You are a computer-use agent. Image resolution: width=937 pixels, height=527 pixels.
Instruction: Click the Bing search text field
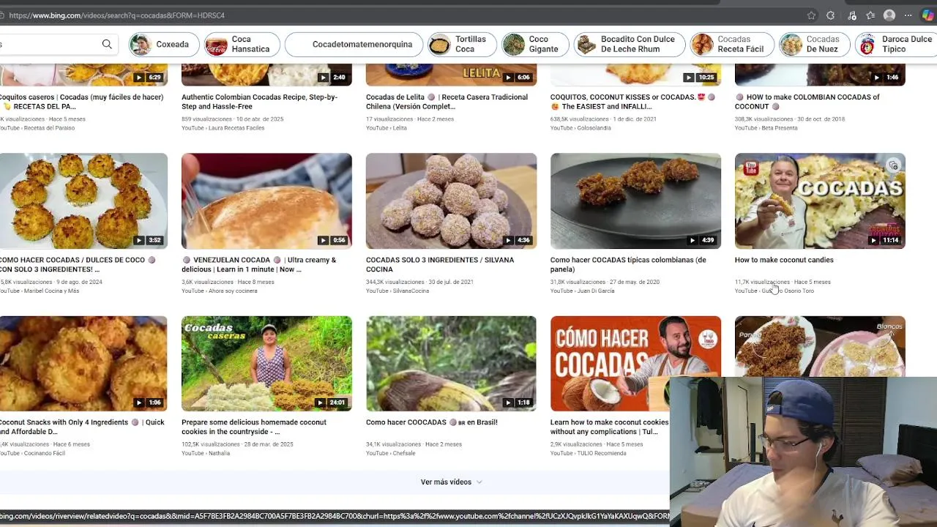pyautogui.click(x=48, y=45)
